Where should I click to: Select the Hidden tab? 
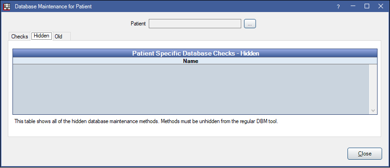[x=42, y=36]
